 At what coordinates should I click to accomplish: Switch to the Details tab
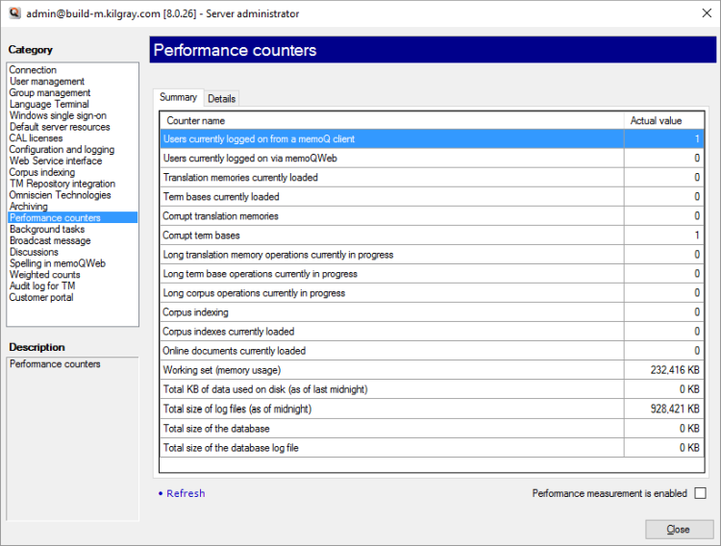click(221, 99)
